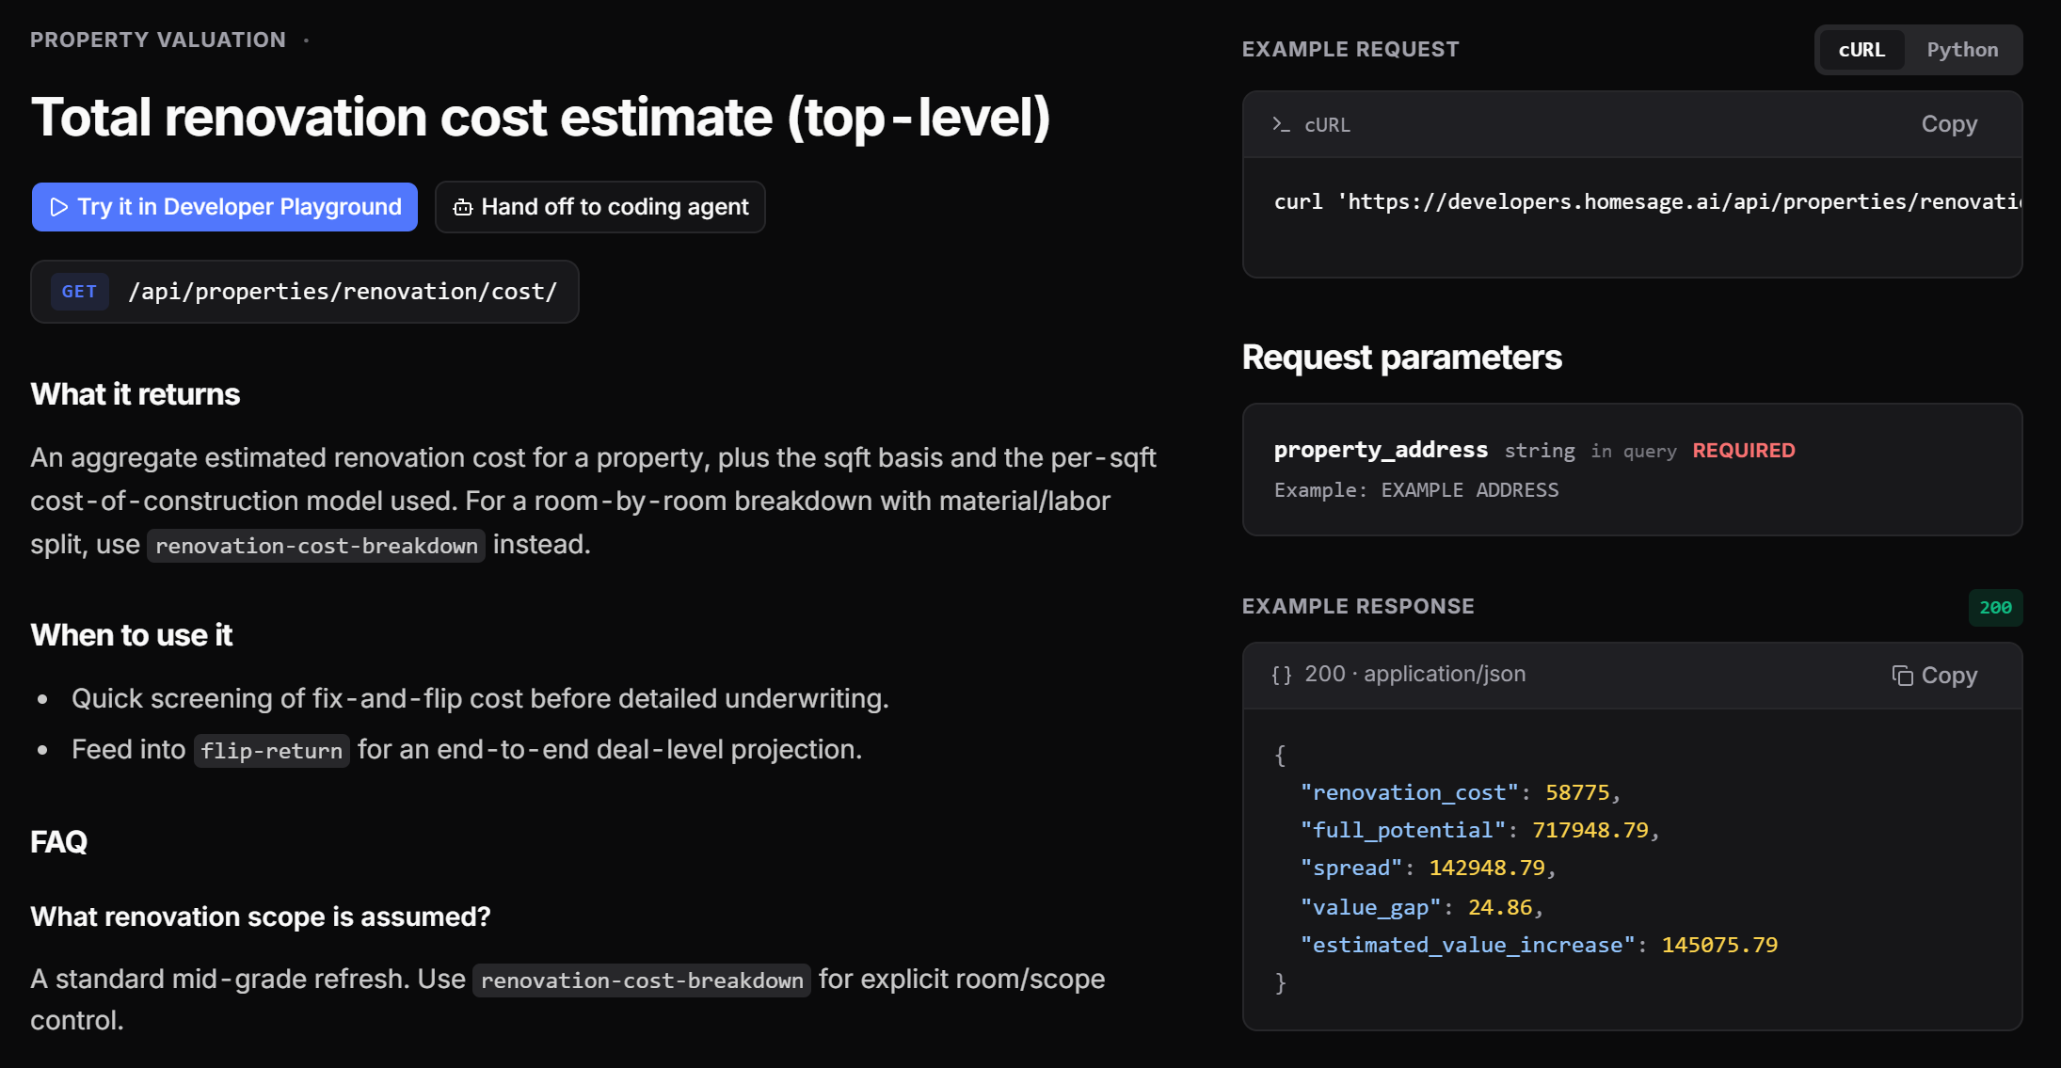Click the question What renovation scope is assumed?

point(261,917)
